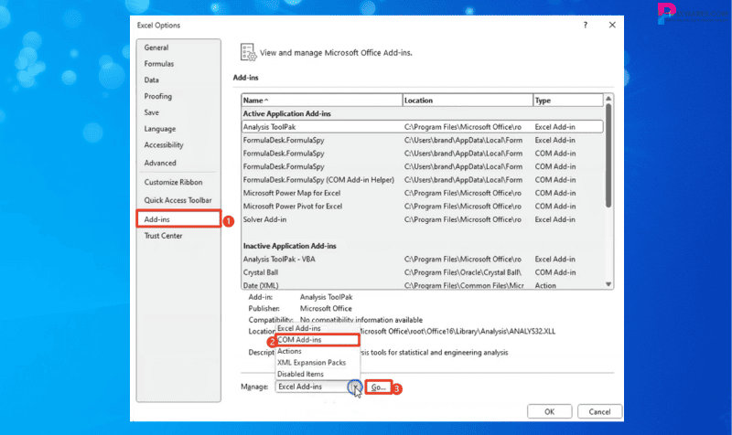Click the add-ins list scroll-up arrow
The height and width of the screenshot is (435, 732).
tap(608, 99)
